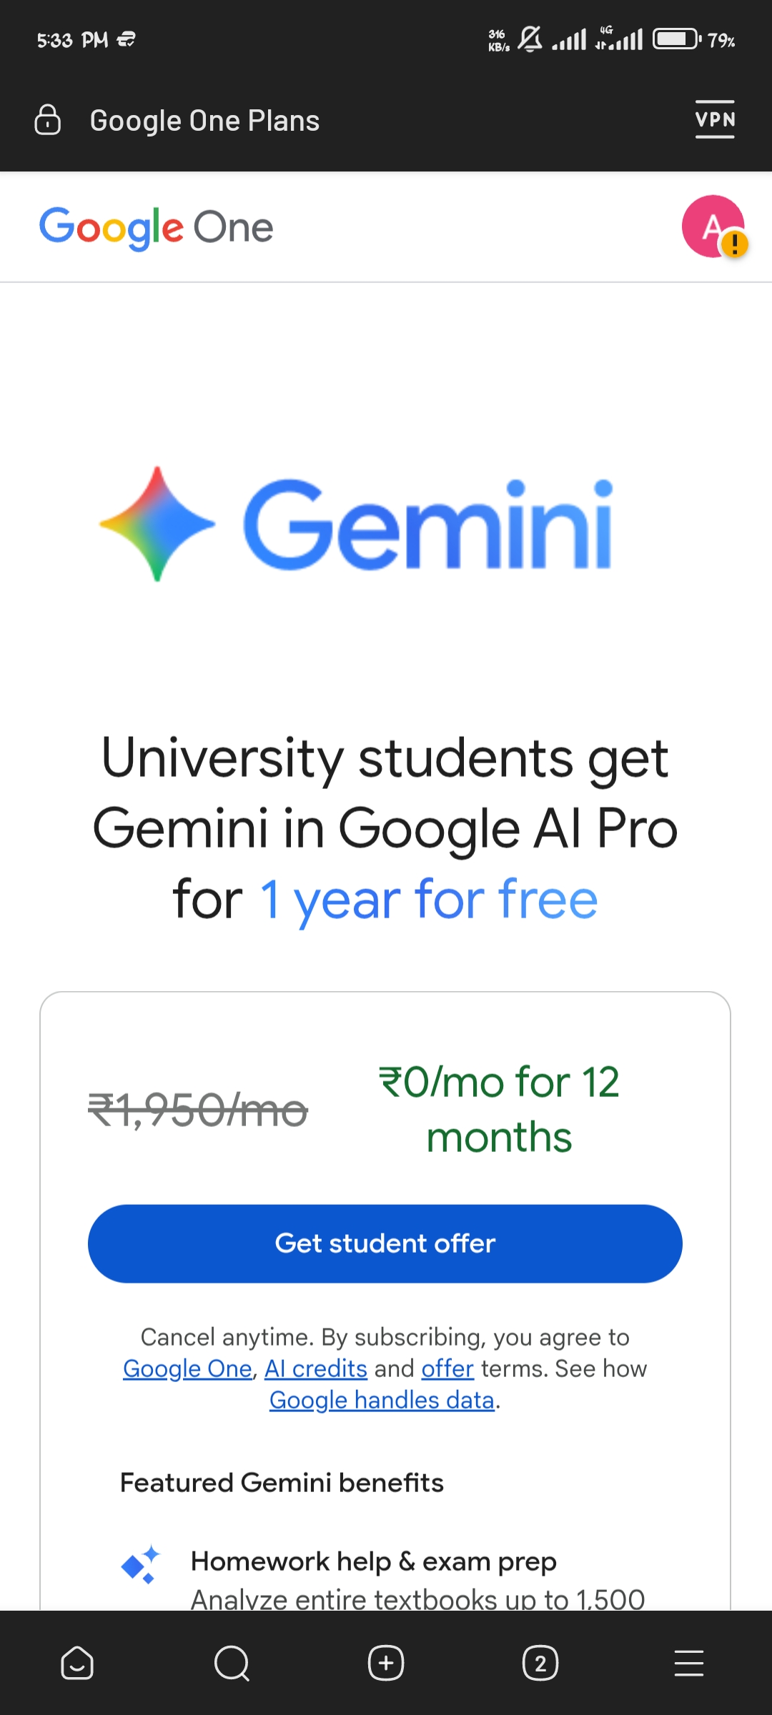Tap the VPN icon in address bar

tap(715, 119)
